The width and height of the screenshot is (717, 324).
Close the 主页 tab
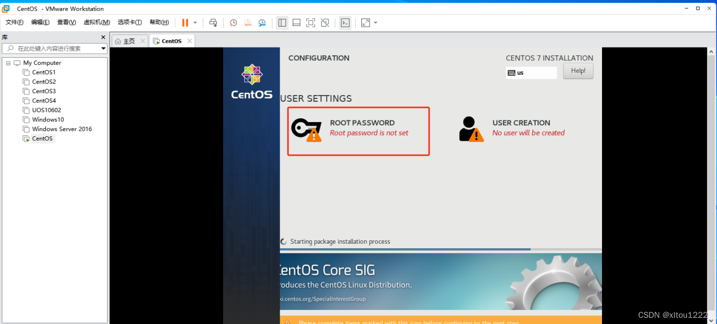pos(142,41)
